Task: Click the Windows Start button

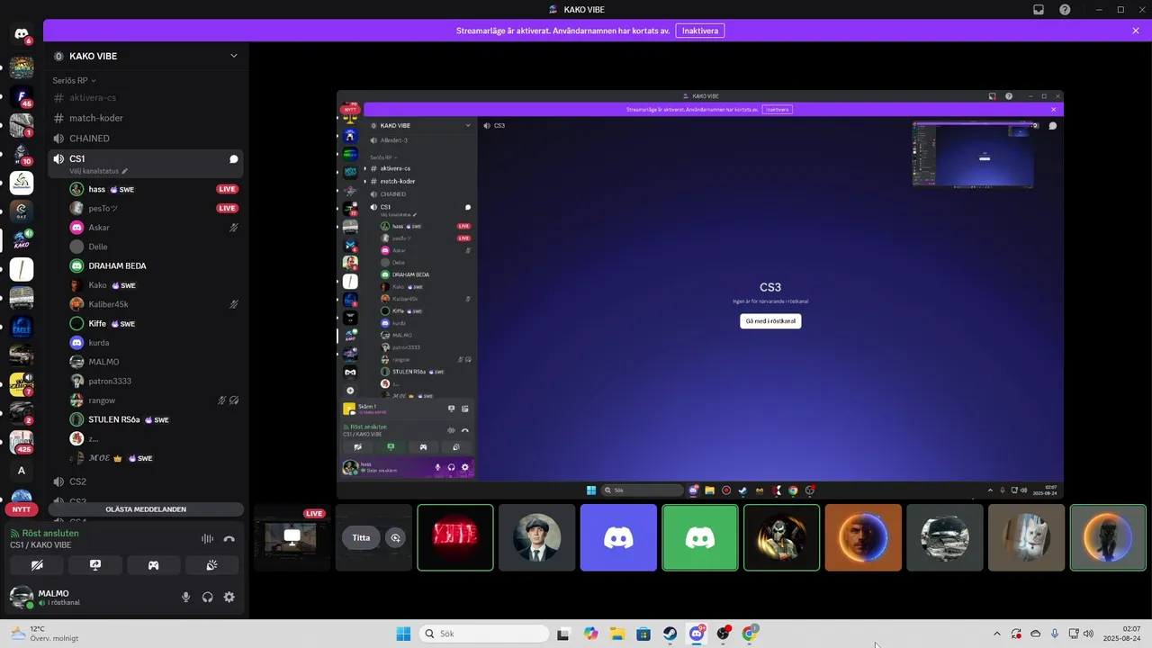Action: 403,634
